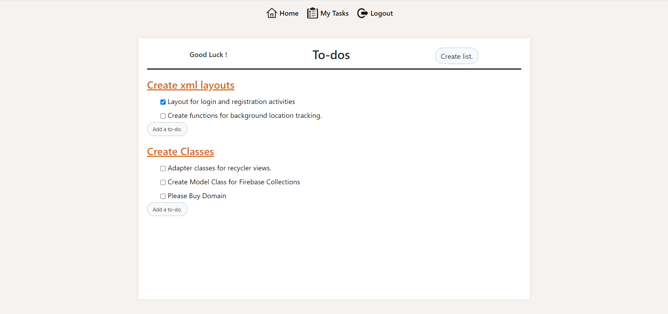Click the text 'Layout for login and registration activities'
Viewport: 668px width, 314px height.
pos(231,102)
